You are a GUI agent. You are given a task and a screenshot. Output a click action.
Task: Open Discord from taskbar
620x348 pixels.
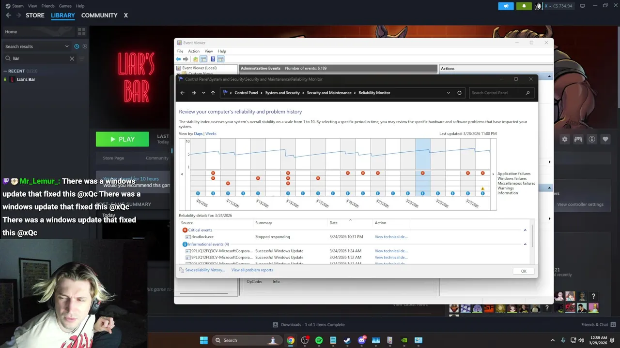pos(361,340)
